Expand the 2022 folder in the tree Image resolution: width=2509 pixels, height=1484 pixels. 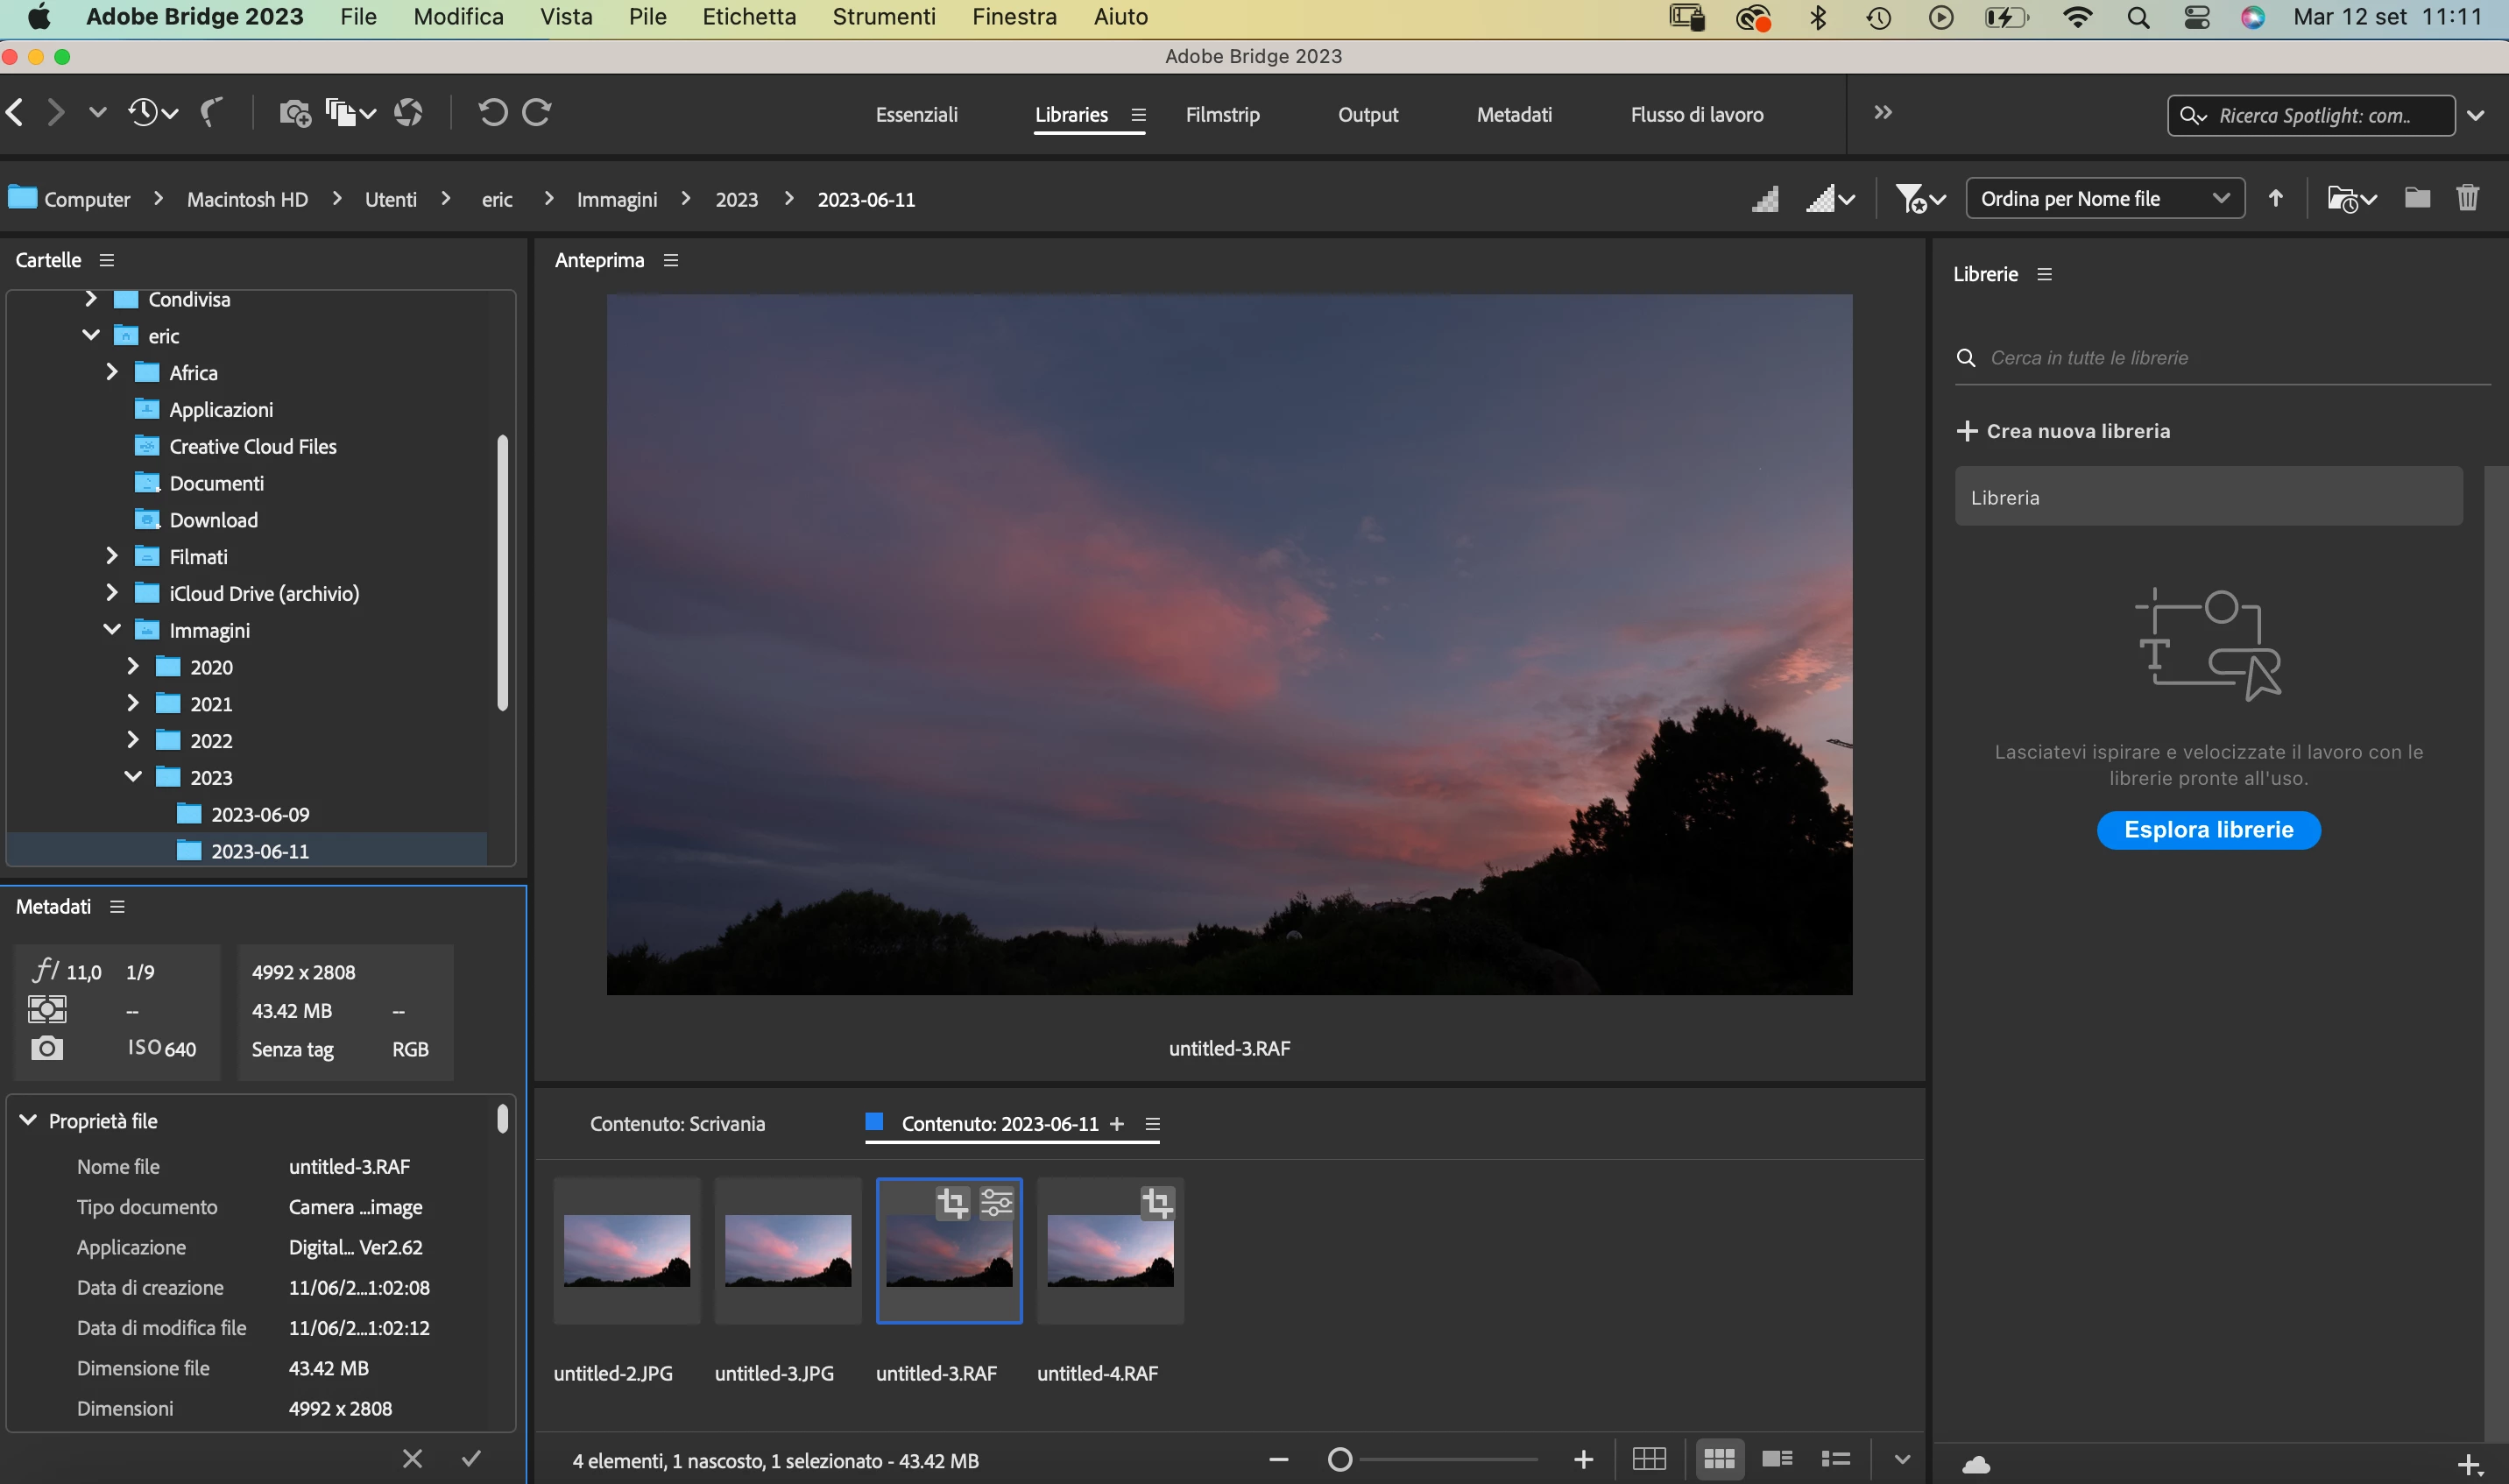click(133, 740)
